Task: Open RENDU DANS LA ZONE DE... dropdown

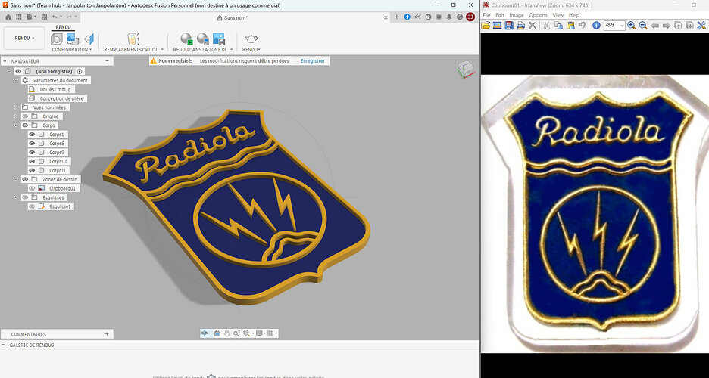Action: [203, 50]
